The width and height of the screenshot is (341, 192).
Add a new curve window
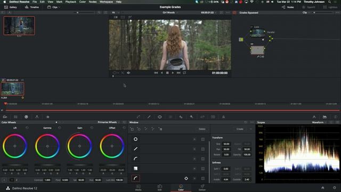pos(153,129)
